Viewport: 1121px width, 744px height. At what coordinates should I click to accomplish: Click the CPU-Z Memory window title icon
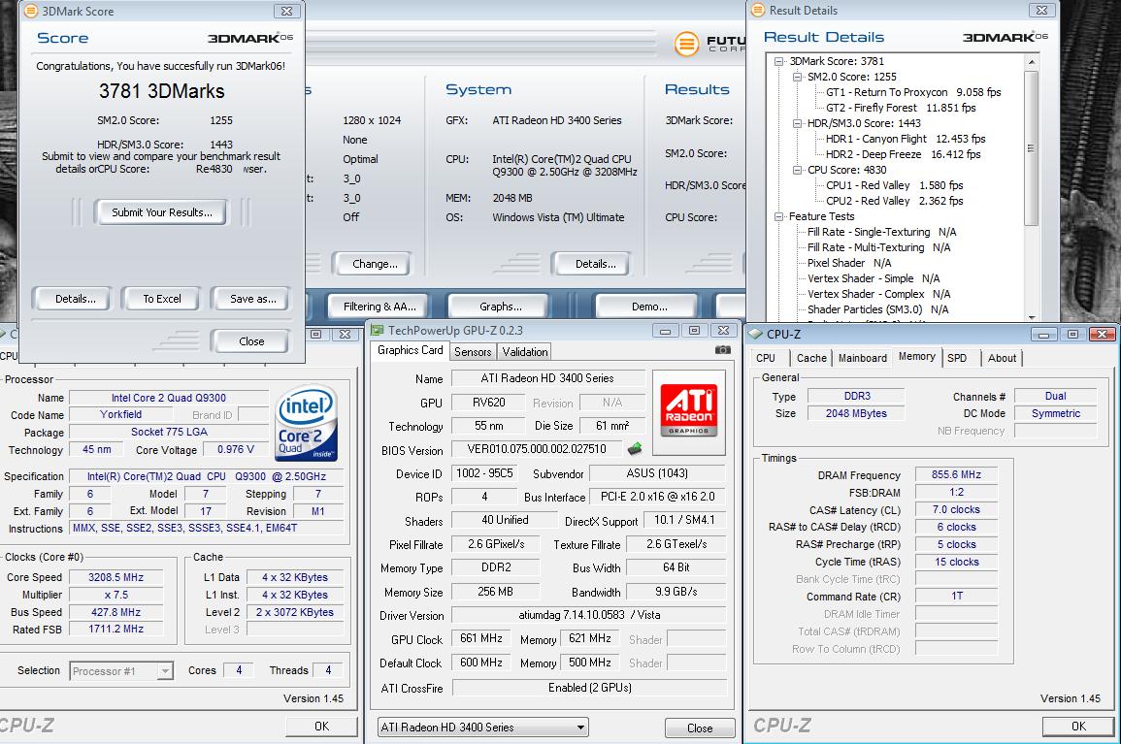(x=756, y=334)
